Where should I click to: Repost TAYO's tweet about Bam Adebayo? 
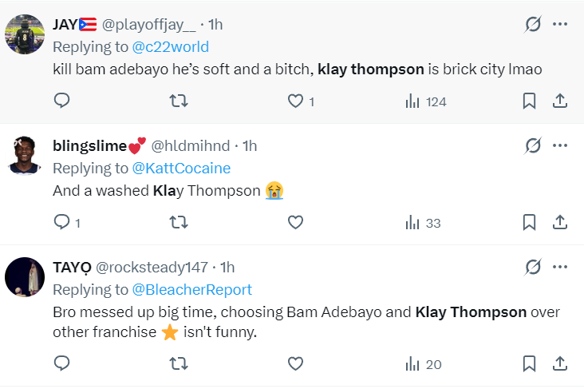click(x=179, y=363)
